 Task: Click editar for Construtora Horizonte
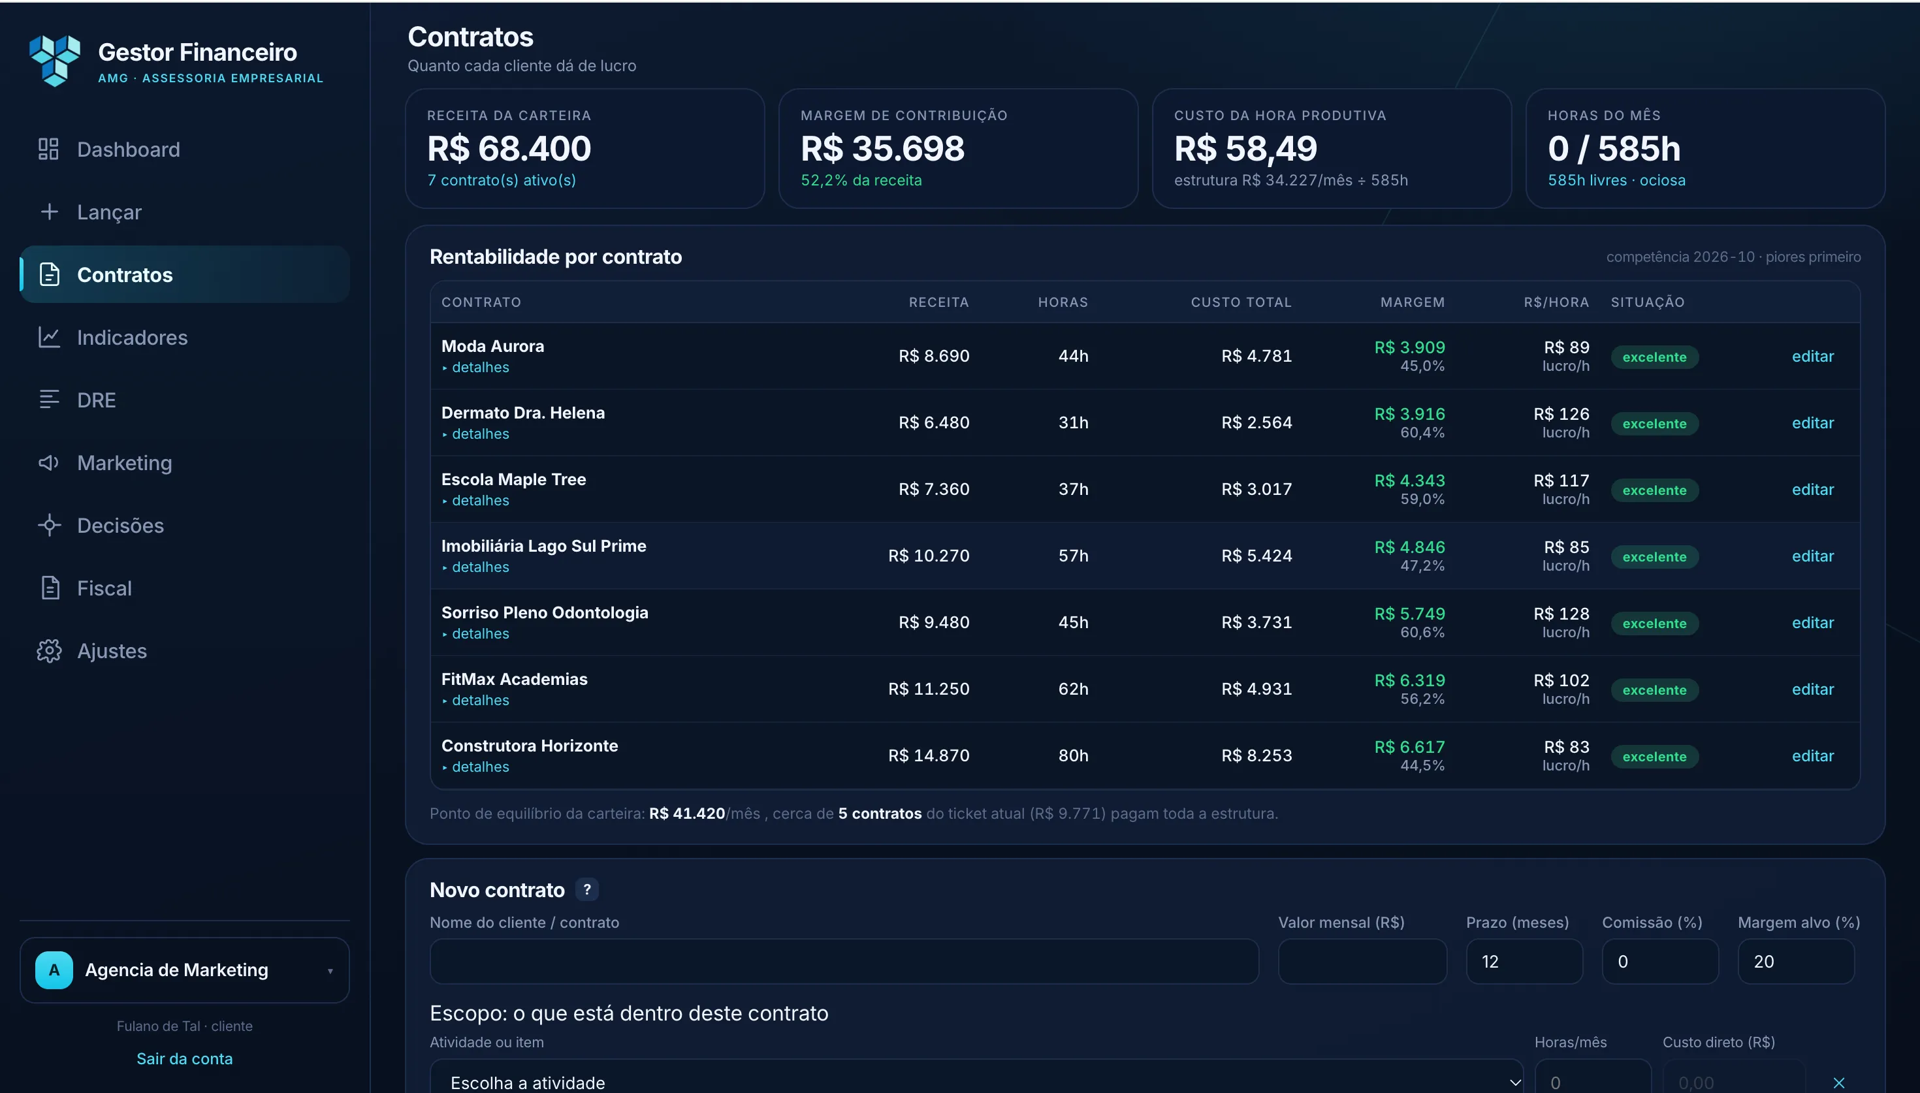(1813, 755)
